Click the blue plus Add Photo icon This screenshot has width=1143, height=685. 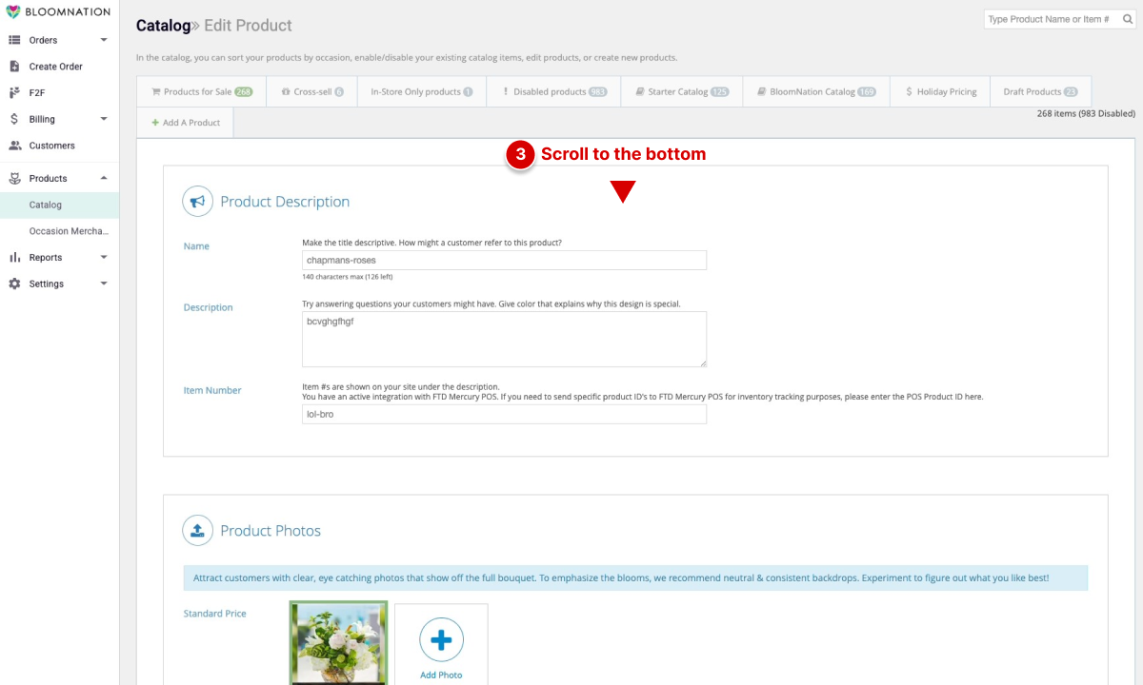click(441, 640)
